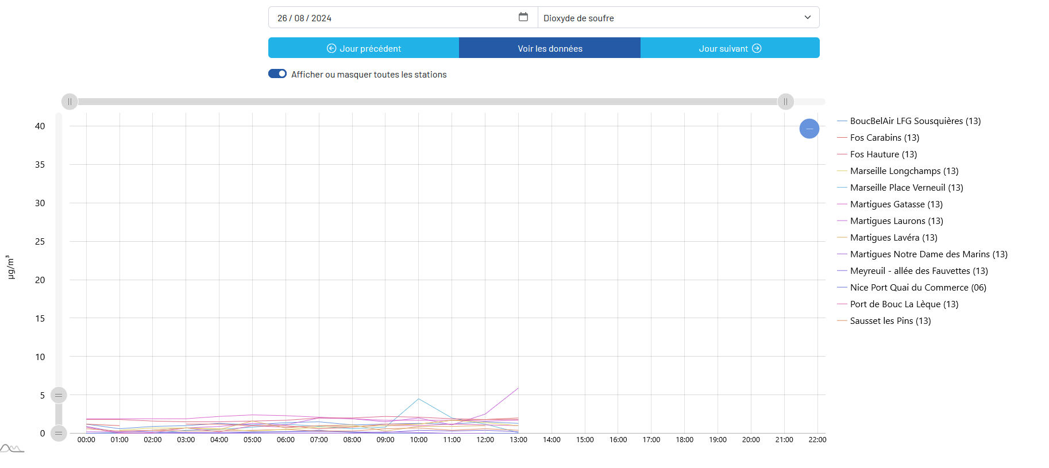Click the 40 y-axis label

point(40,126)
